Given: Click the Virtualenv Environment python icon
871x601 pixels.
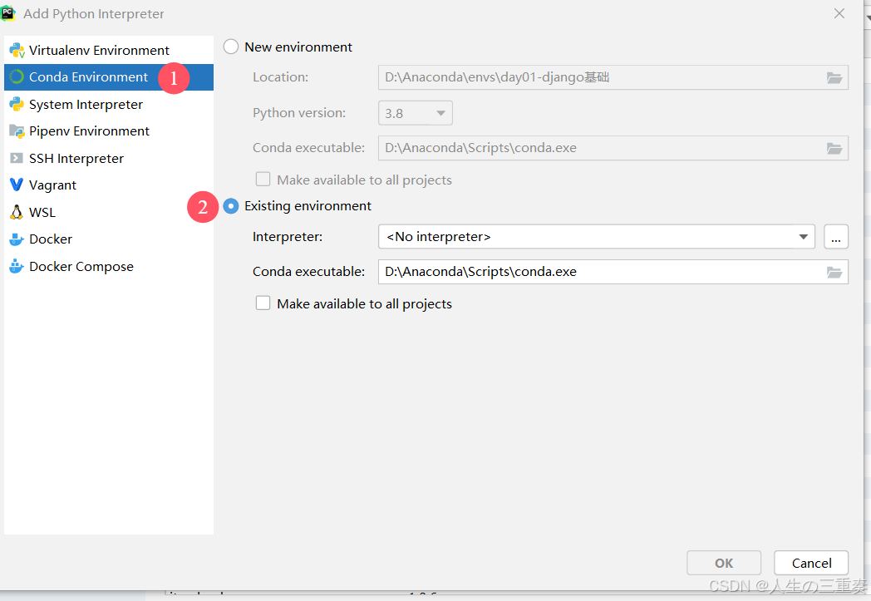Looking at the screenshot, I should point(17,51).
